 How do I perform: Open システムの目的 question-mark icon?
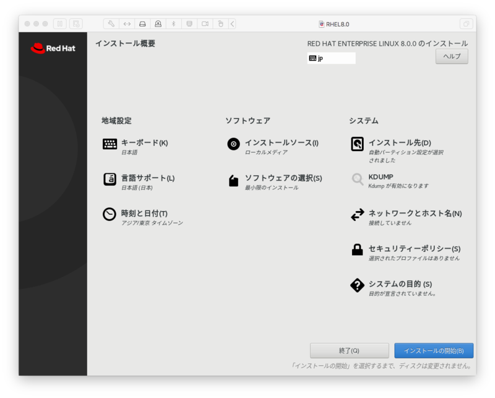click(358, 285)
